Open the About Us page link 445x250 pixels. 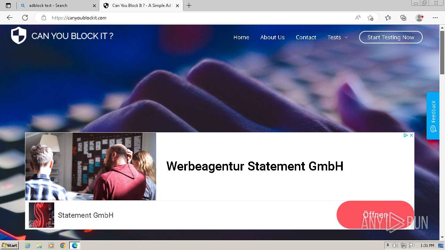[273, 37]
